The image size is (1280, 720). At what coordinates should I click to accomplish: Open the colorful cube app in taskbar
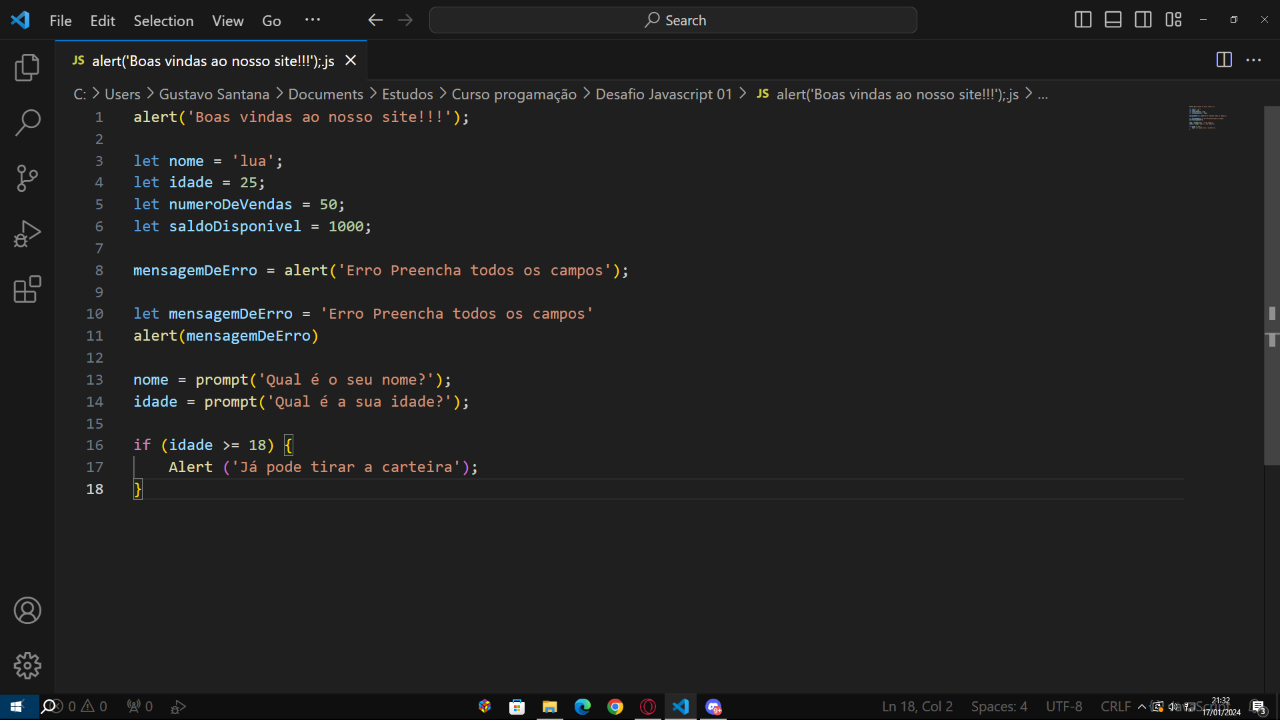coord(485,707)
